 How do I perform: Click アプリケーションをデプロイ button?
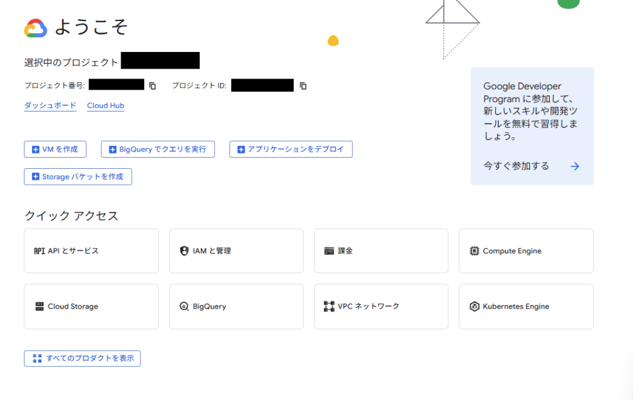click(291, 149)
